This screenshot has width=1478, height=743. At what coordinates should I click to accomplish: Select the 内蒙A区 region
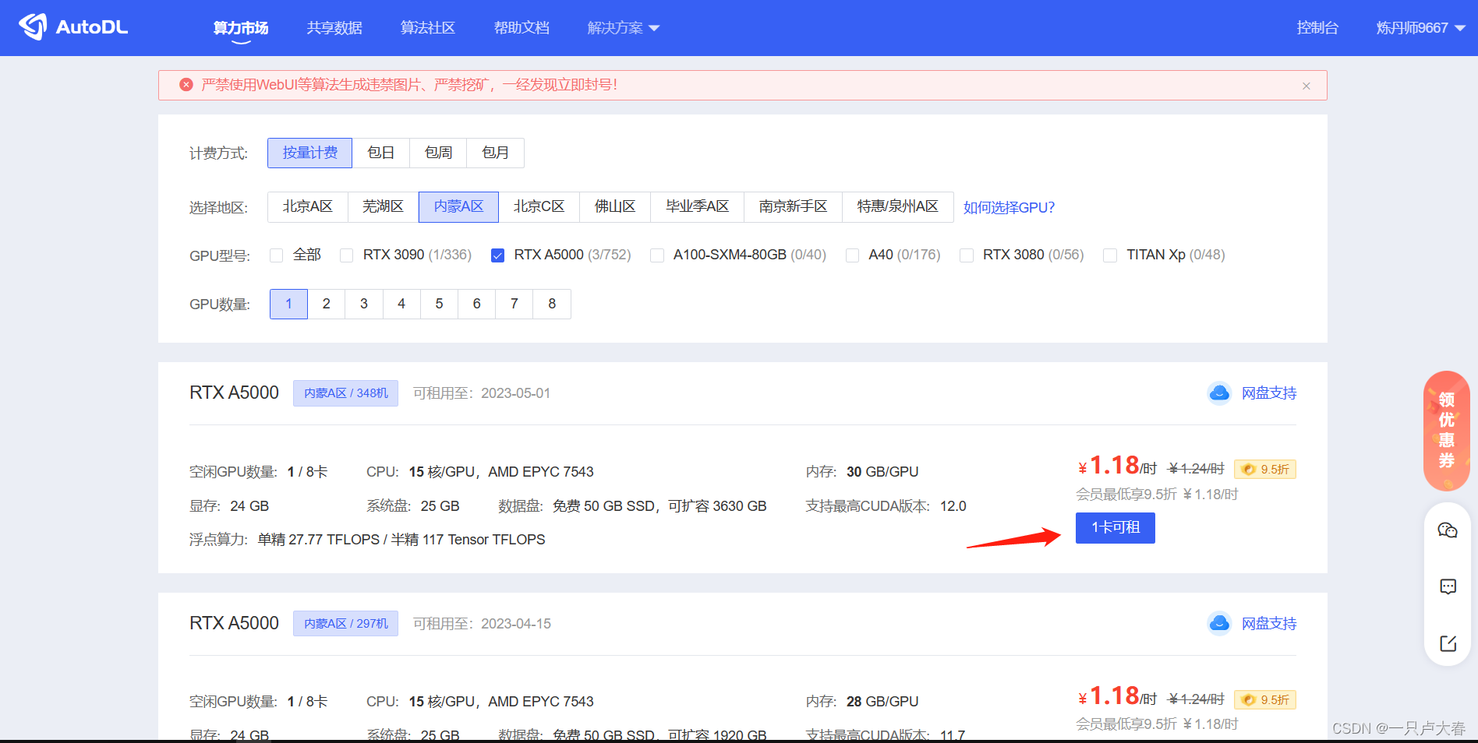pos(458,206)
